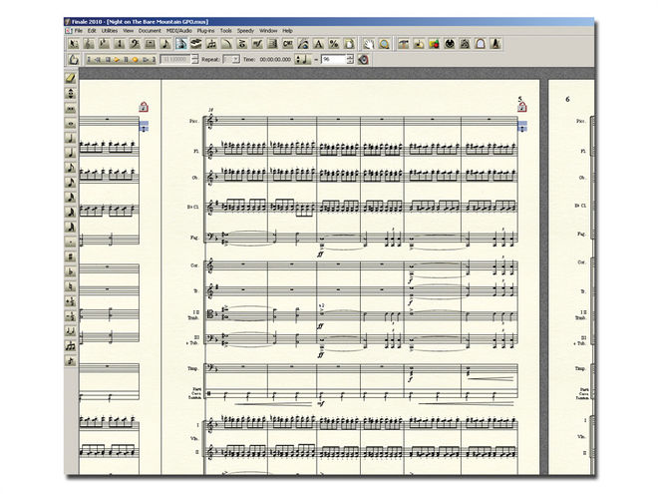This screenshot has width=658, height=494.
Task: Pick the double whole note duration
Action: coord(71,109)
